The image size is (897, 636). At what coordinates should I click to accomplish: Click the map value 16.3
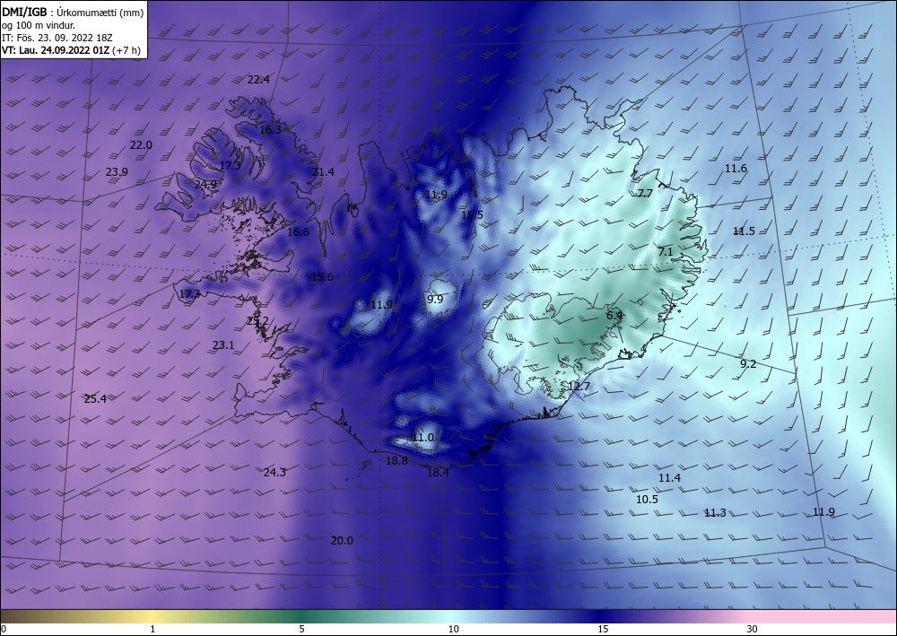coord(271,130)
